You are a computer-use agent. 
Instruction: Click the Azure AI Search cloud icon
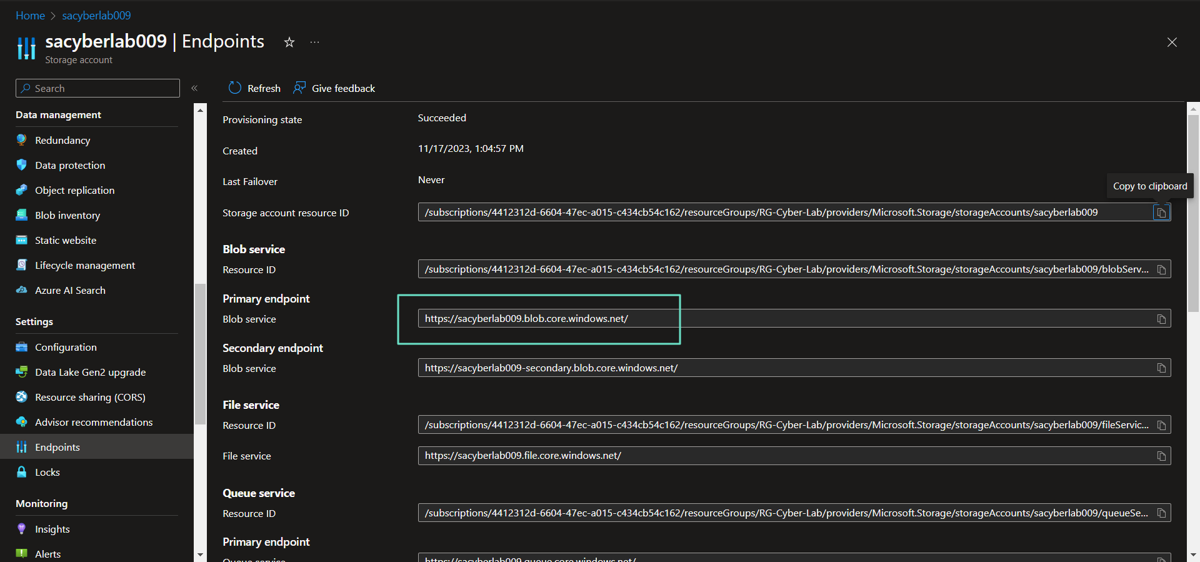click(22, 290)
